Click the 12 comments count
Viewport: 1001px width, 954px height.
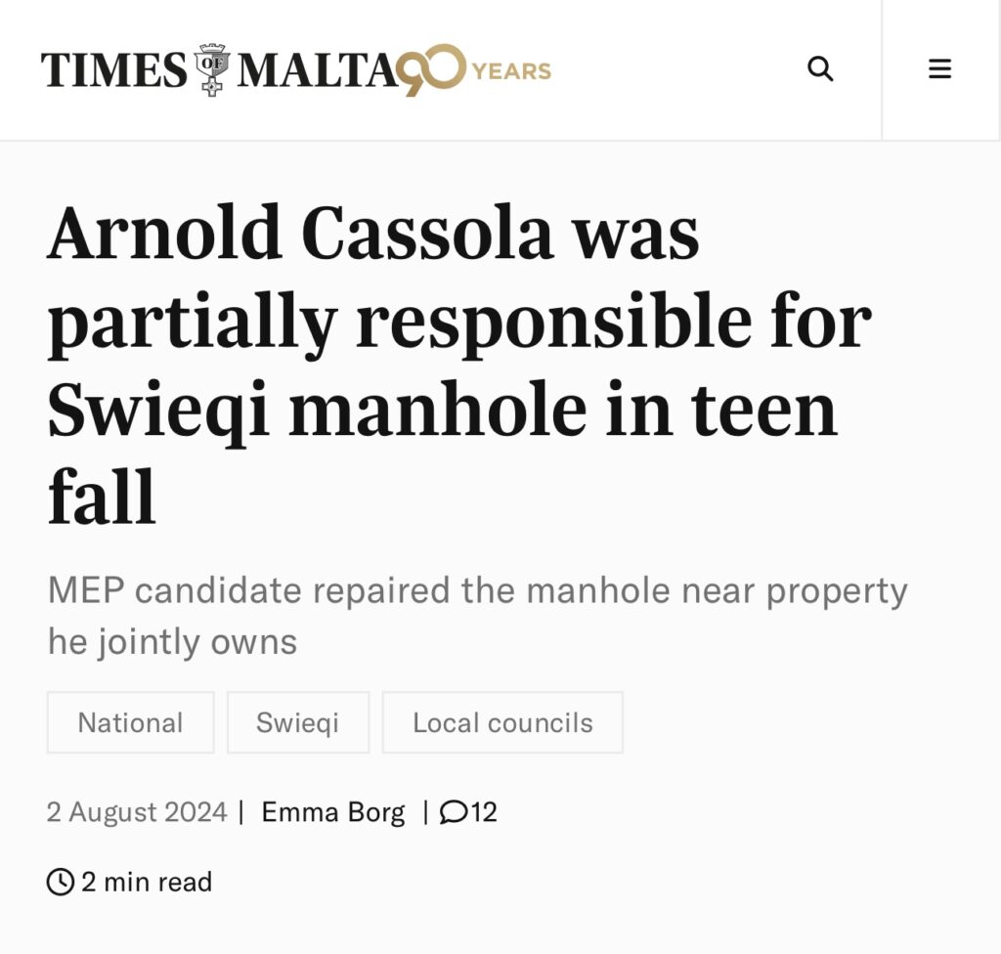pos(484,812)
